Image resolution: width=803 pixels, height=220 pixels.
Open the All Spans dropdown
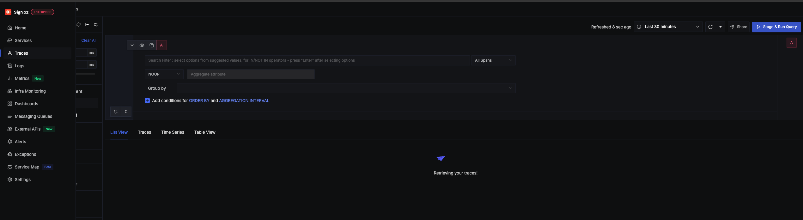click(493, 60)
